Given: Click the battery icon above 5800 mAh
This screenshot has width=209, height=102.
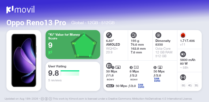Looking at the screenshot, I should click(183, 54).
